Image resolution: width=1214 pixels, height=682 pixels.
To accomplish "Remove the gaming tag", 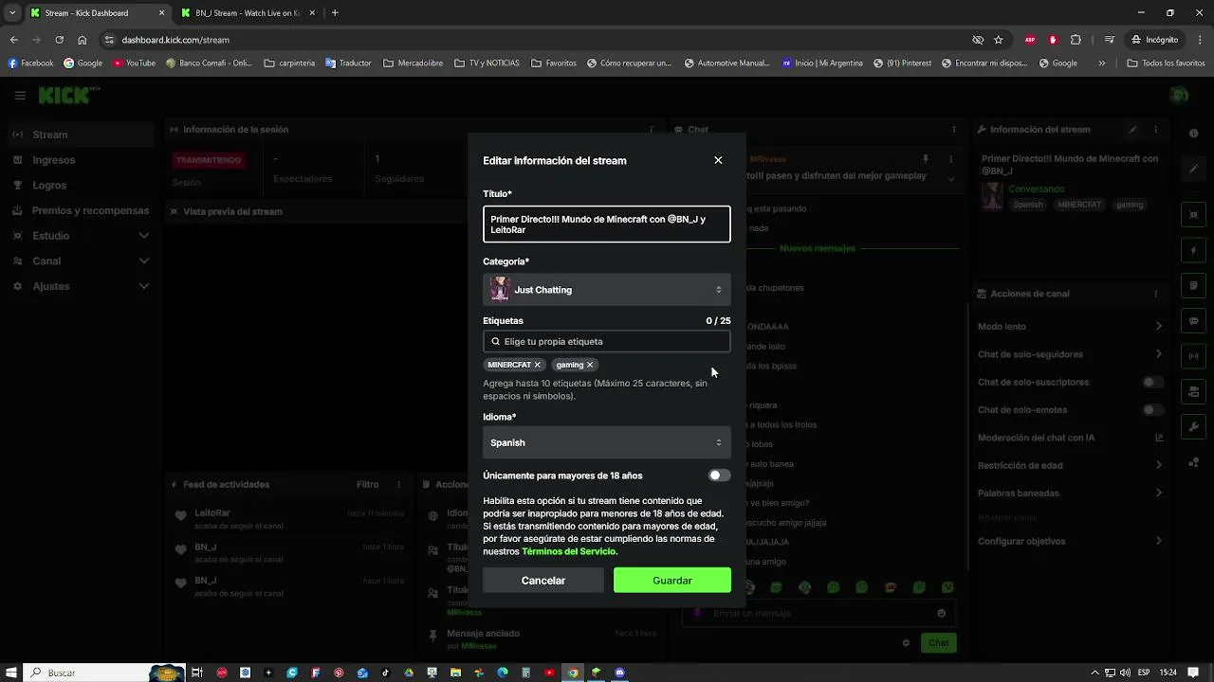I will (x=589, y=365).
